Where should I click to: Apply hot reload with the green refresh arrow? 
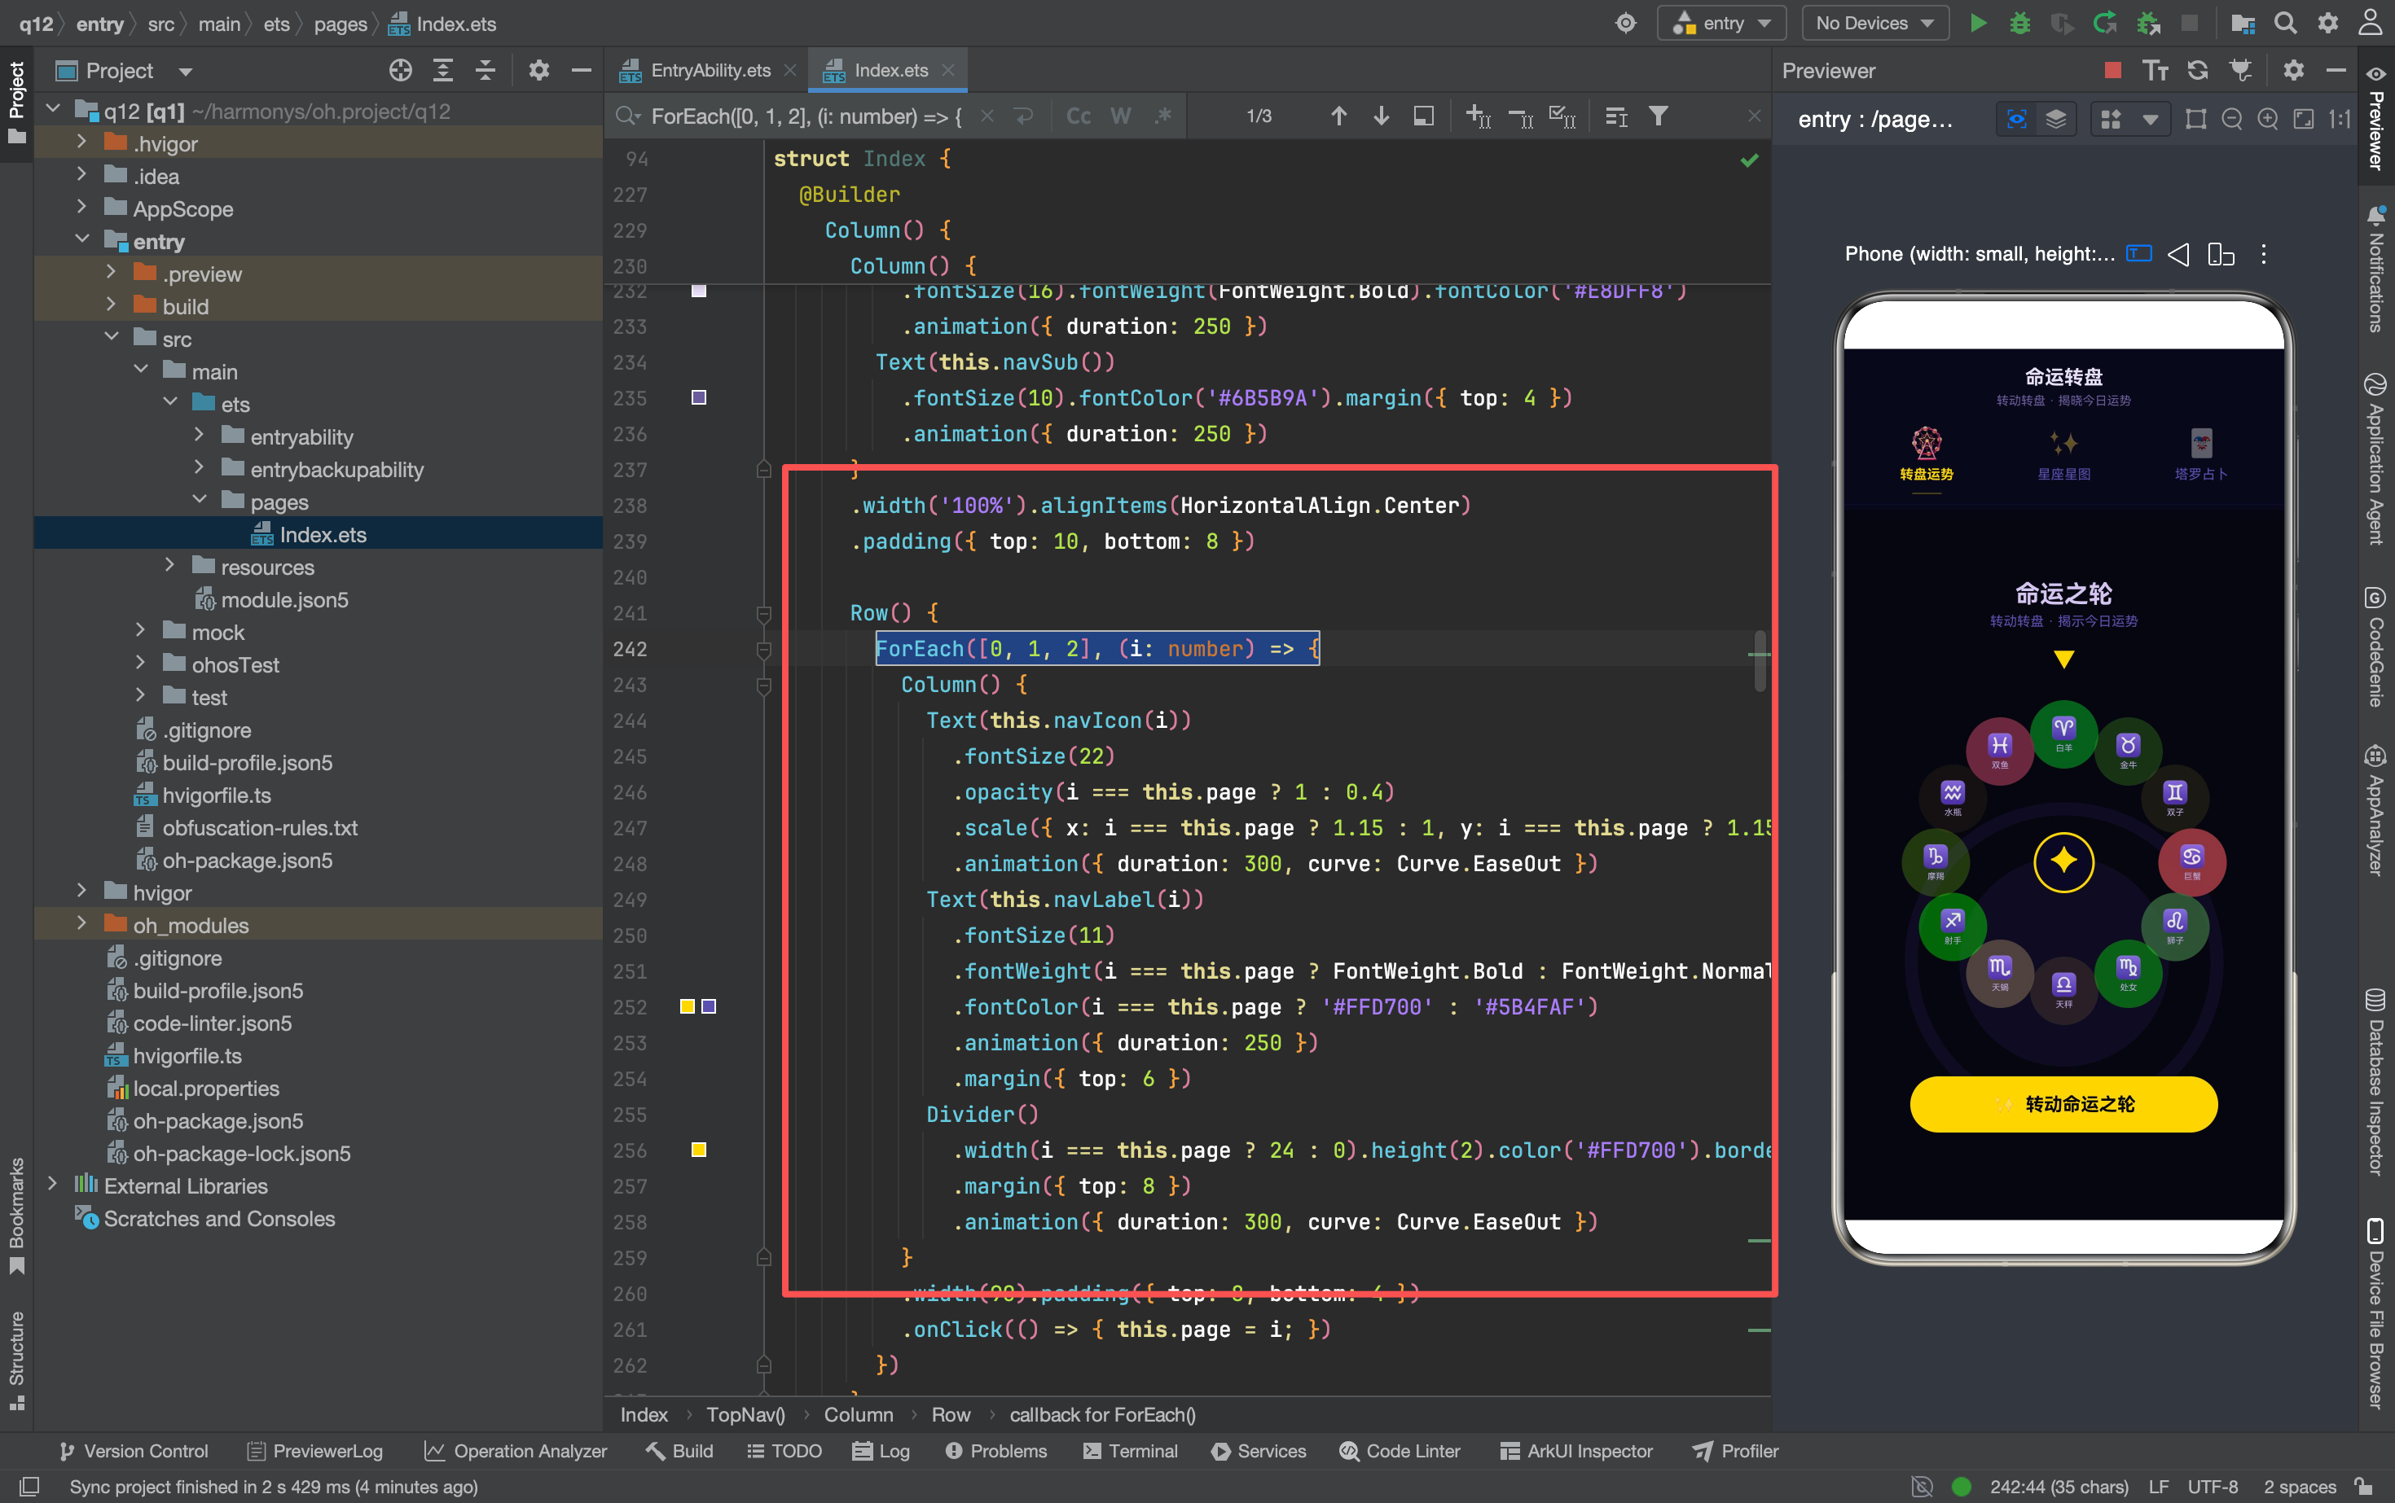2104,23
